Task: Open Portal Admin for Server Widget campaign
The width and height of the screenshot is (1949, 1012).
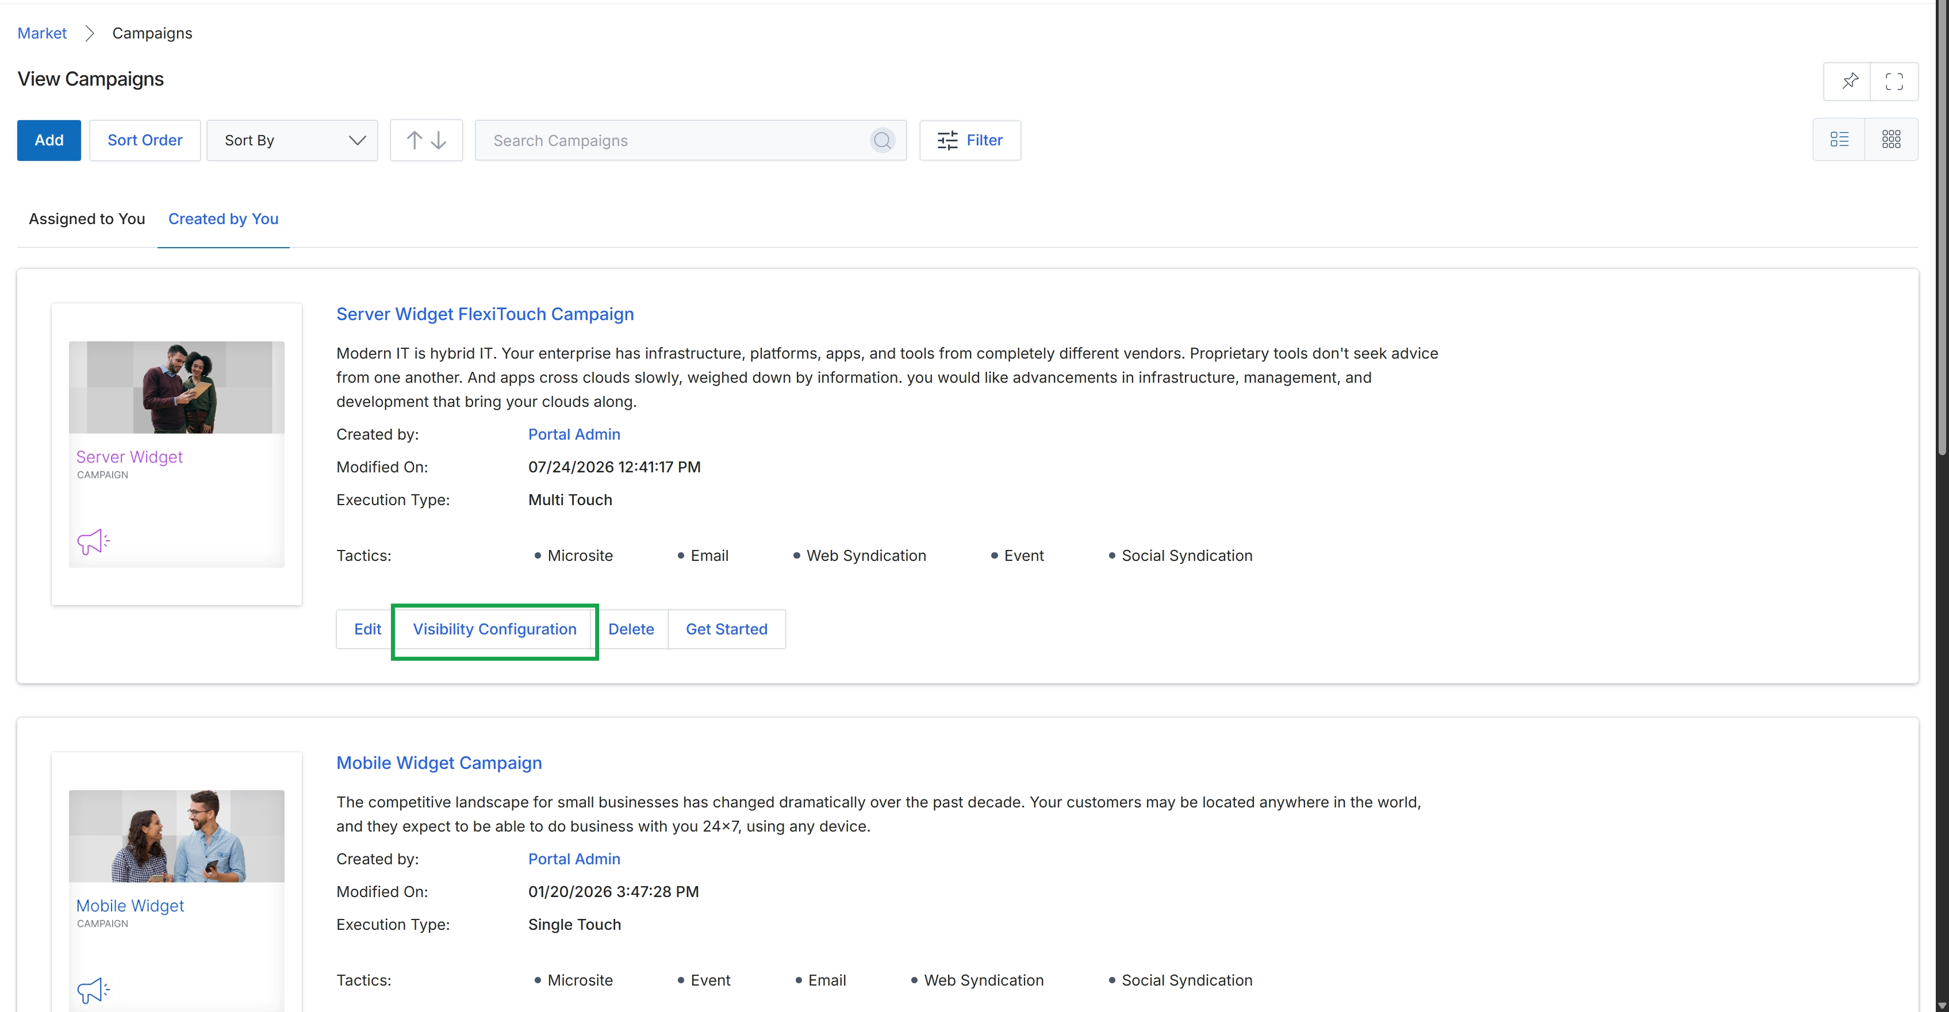Action: click(x=574, y=434)
